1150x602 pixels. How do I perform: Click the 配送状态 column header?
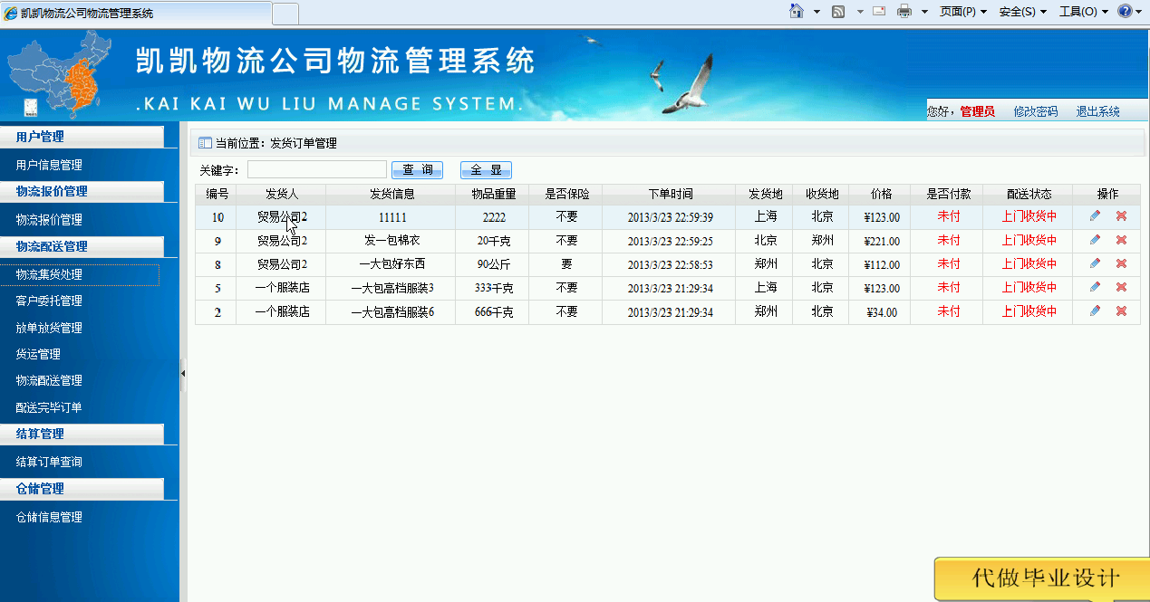[x=1029, y=195]
